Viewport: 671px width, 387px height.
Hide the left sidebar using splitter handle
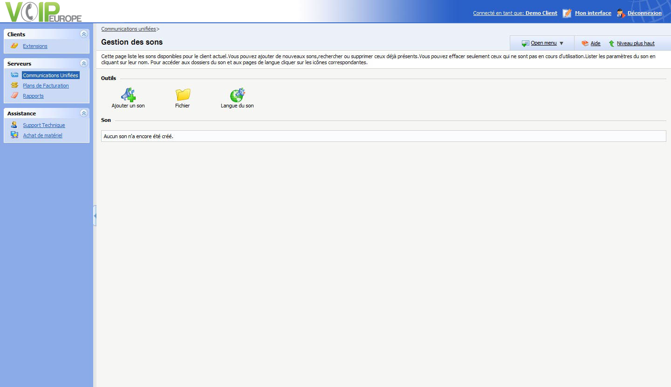95,216
